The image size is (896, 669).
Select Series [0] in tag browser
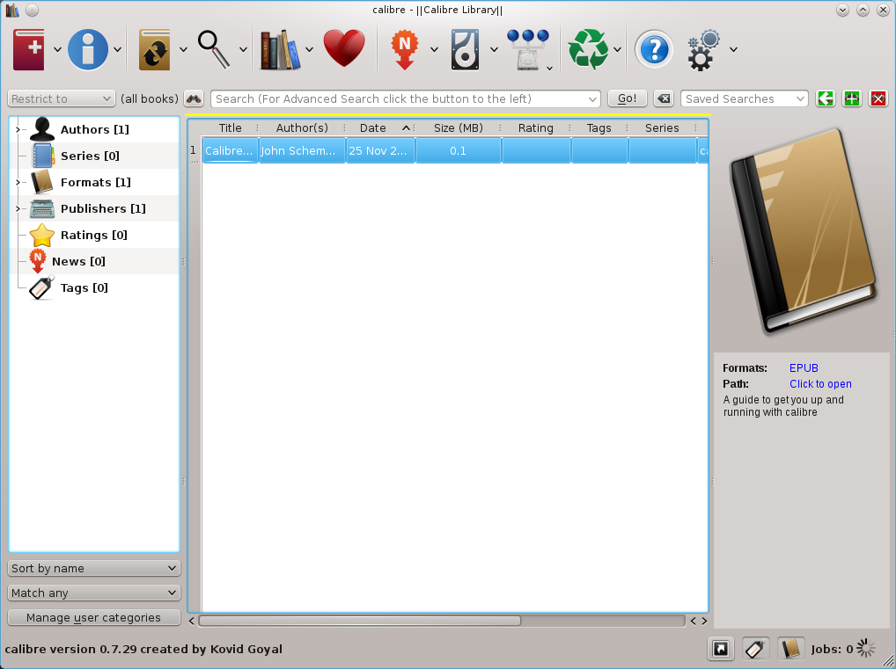pyautogui.click(x=90, y=156)
